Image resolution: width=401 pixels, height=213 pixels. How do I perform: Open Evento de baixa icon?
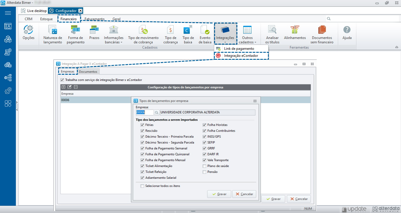point(205,34)
